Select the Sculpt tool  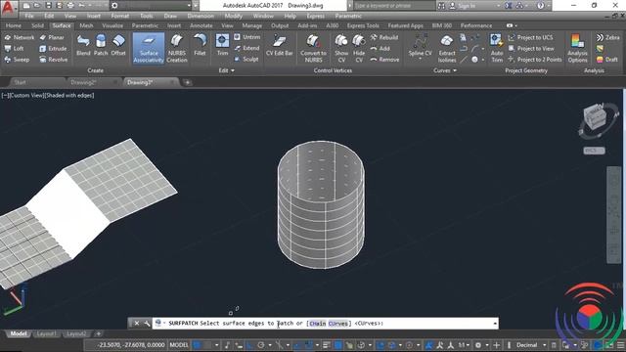(246, 59)
